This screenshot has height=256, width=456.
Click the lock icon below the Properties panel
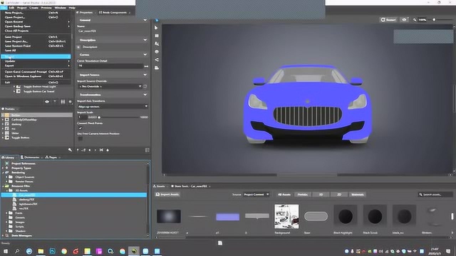(x=108, y=150)
